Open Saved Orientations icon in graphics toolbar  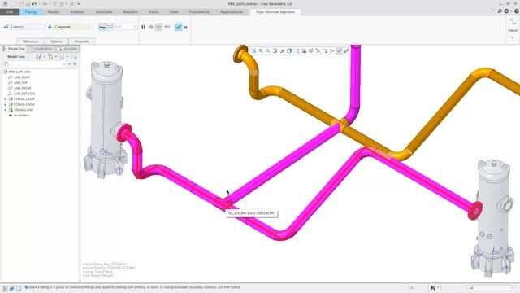pyautogui.click(x=297, y=50)
